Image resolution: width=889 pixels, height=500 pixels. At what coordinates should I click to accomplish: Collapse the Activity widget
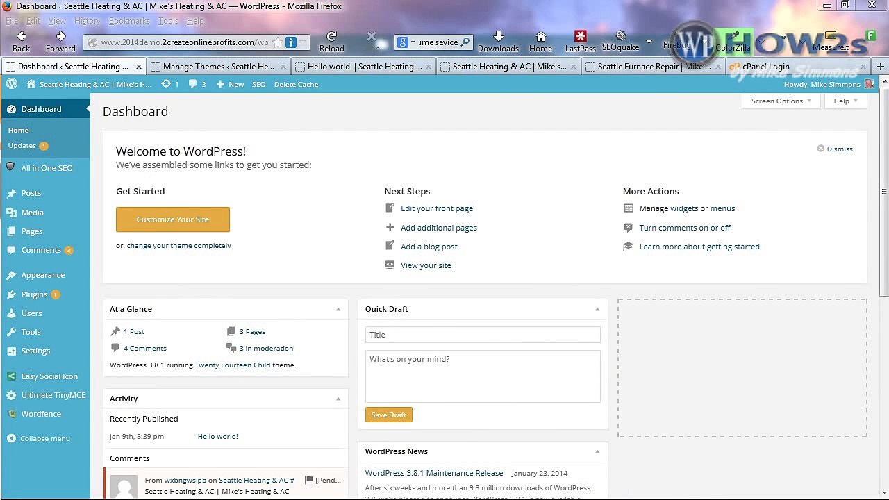(338, 399)
